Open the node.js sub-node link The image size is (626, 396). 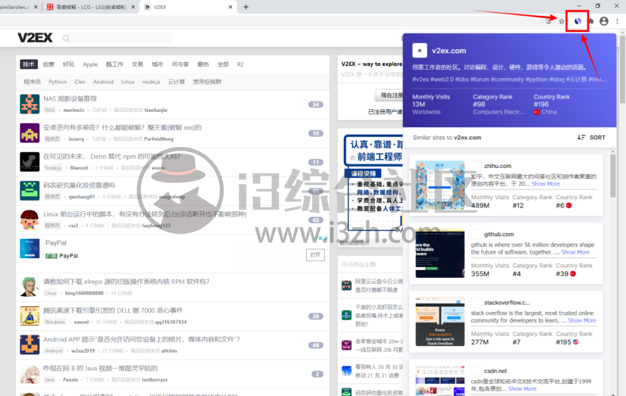tap(151, 82)
